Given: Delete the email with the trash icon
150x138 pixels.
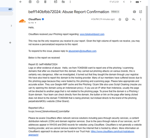Looking at the screenshot, I should click(45, 2).
